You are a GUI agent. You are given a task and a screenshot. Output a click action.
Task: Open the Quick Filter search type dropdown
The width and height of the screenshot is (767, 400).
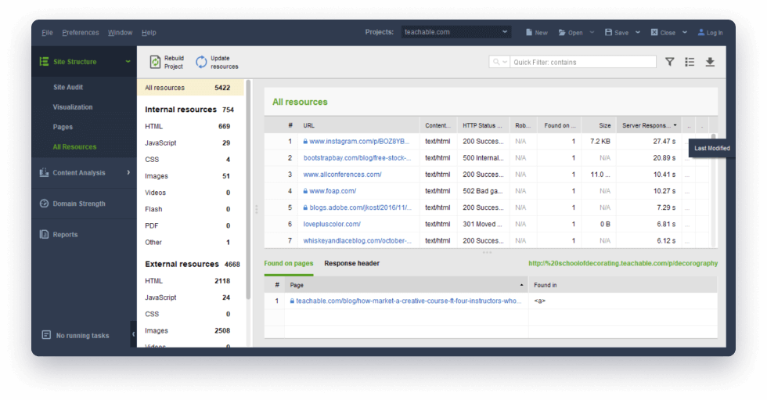pos(499,62)
